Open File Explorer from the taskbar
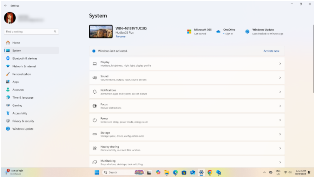314x177 pixels. click(167, 172)
